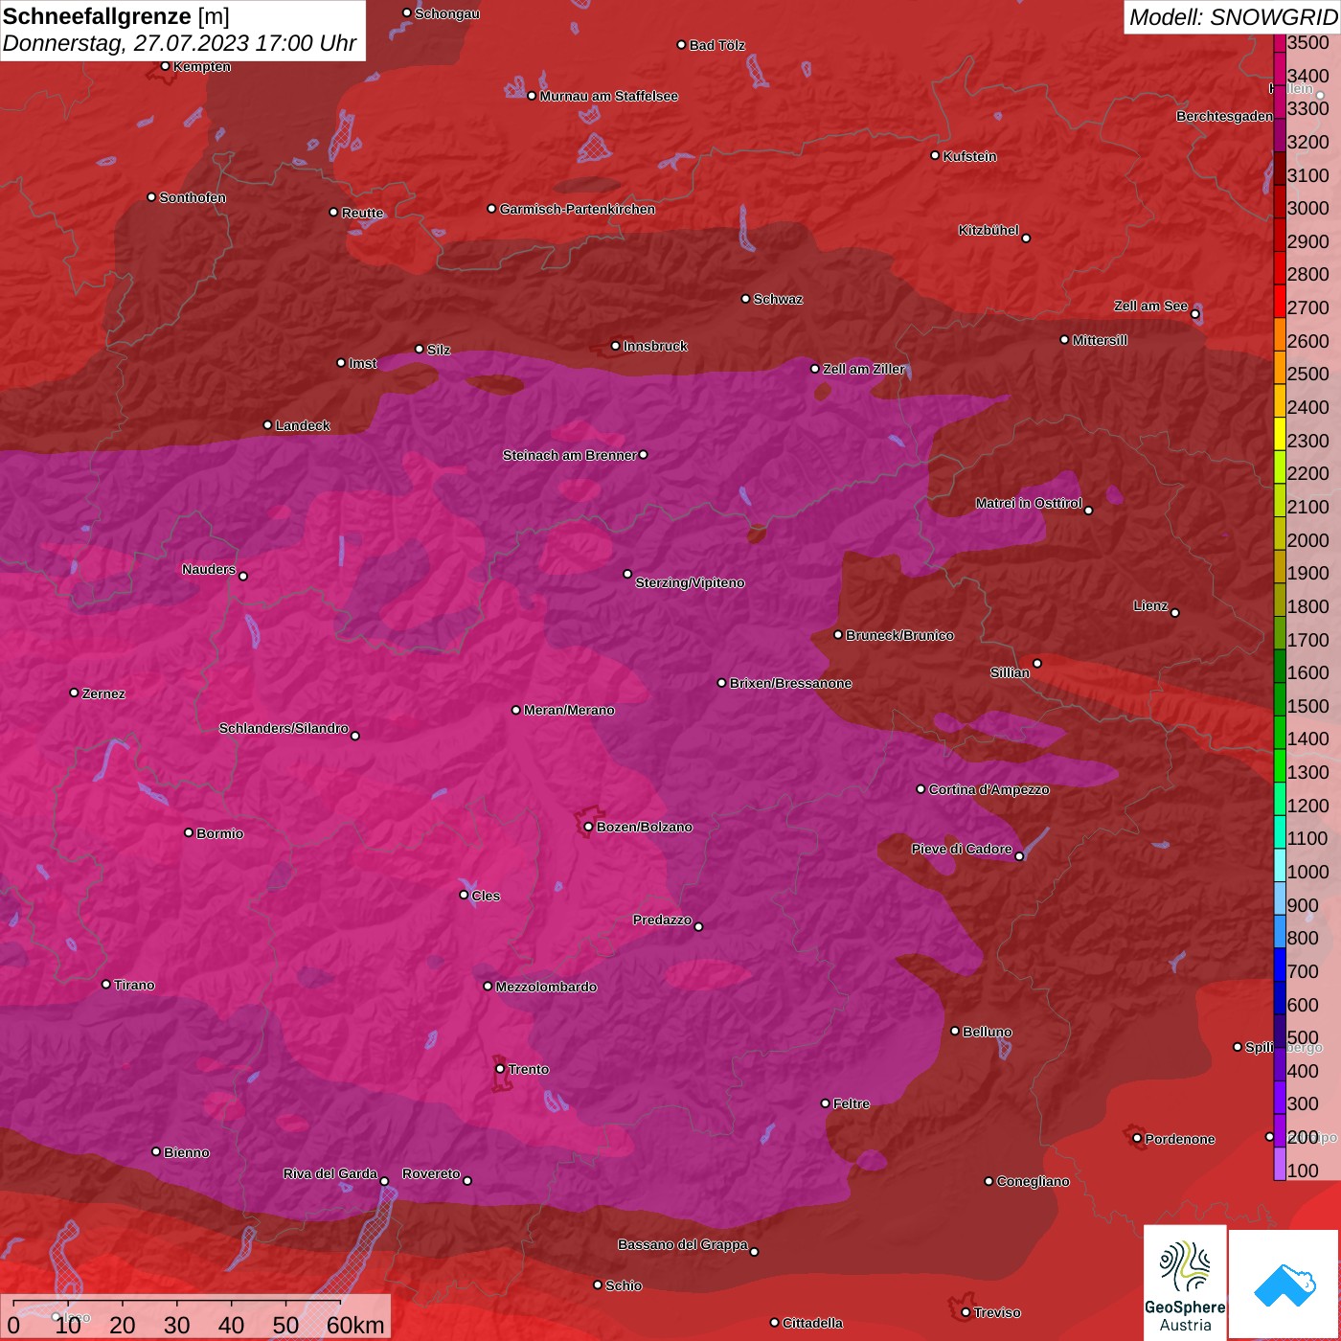
Task: Click the Schwaz city marker dot
Action: (x=746, y=299)
